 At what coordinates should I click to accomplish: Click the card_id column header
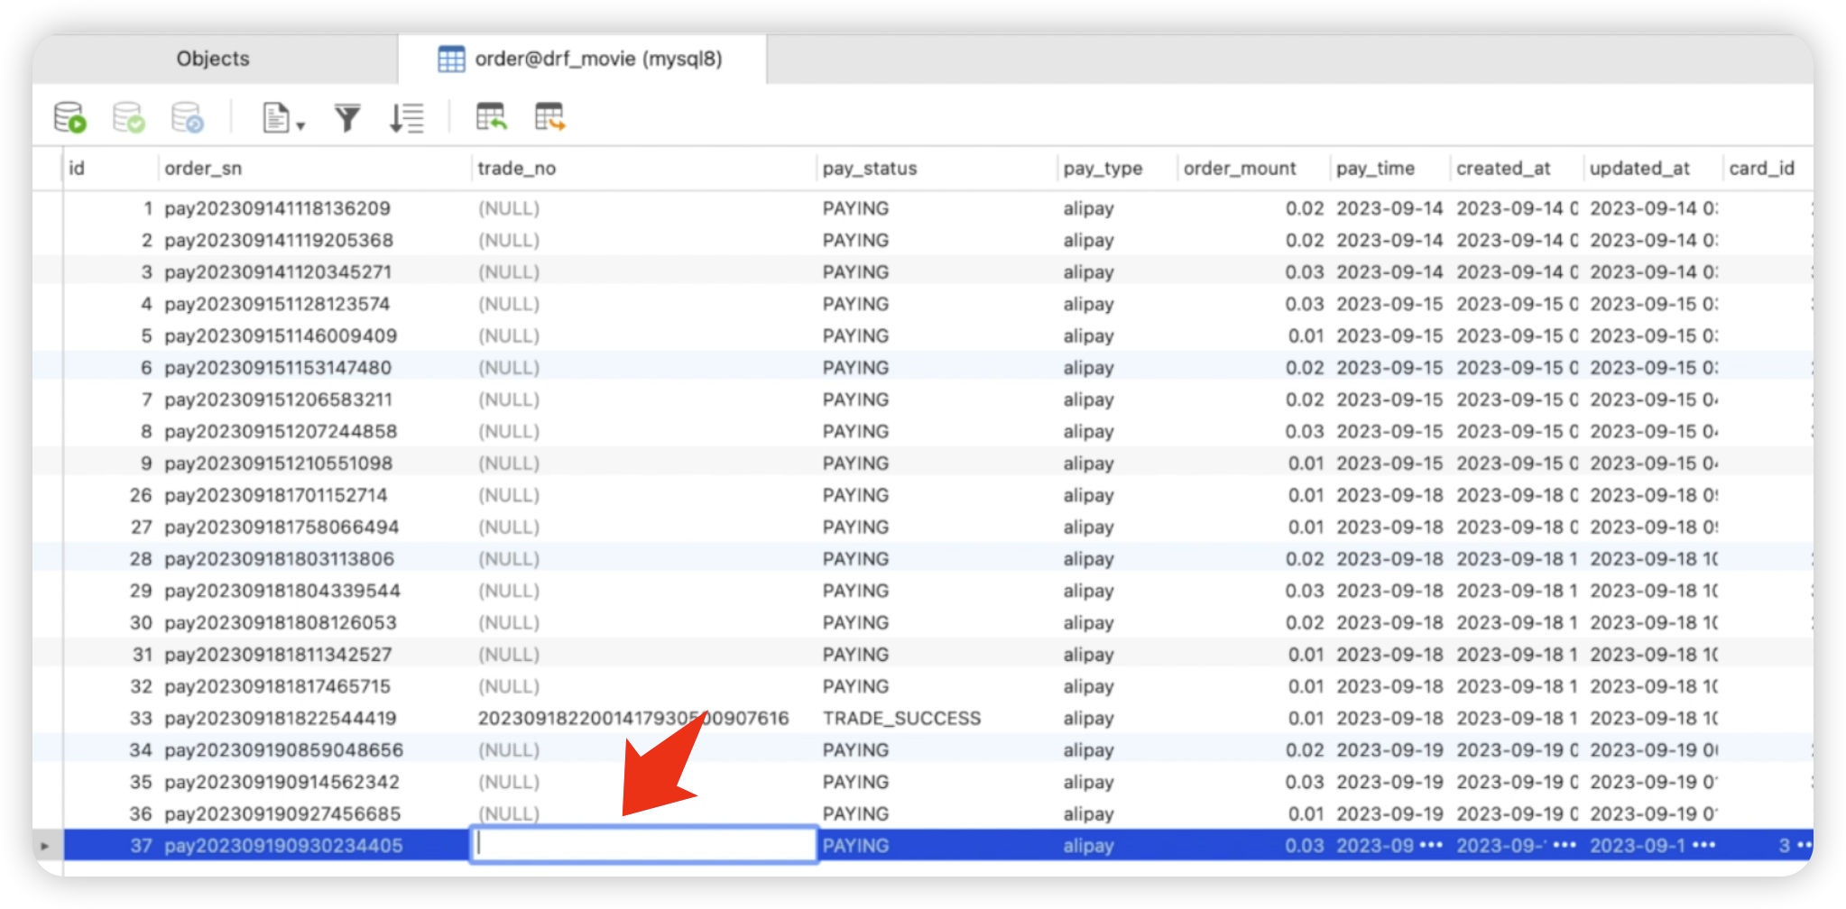point(1762,169)
